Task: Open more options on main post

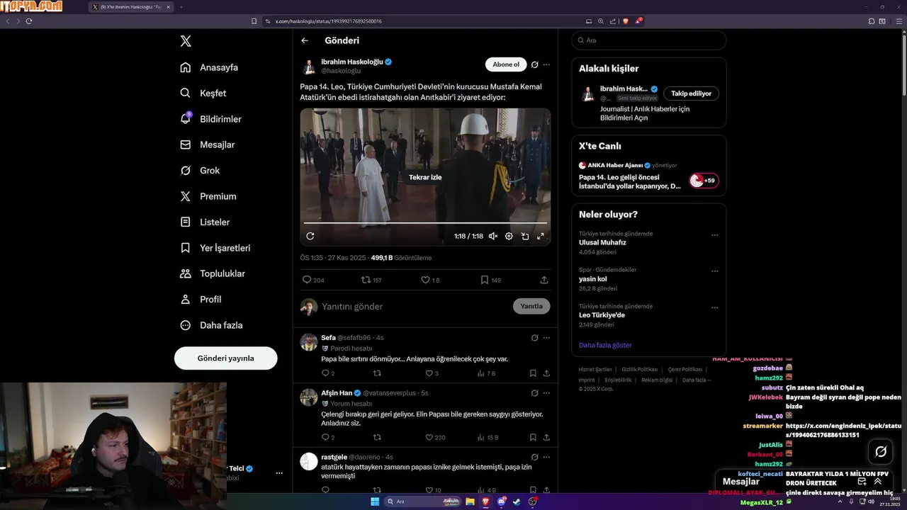Action: [546, 64]
